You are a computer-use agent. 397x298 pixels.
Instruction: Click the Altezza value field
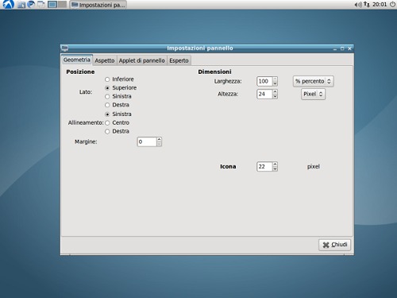point(264,94)
